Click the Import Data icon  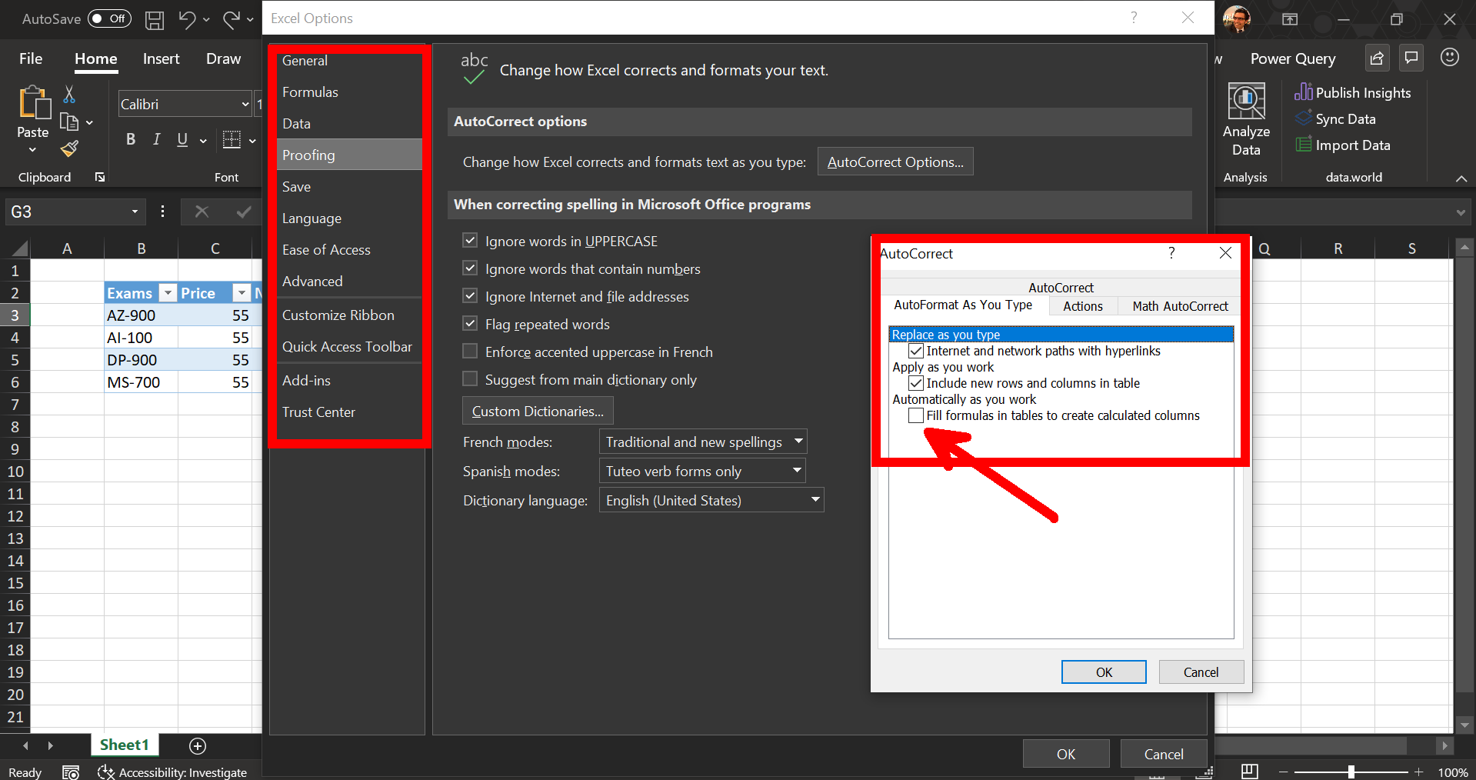pyautogui.click(x=1304, y=145)
